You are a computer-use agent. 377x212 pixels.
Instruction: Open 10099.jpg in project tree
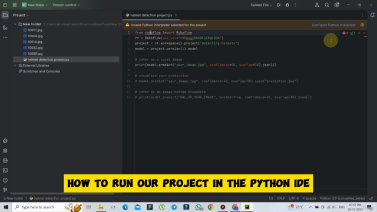click(35, 54)
